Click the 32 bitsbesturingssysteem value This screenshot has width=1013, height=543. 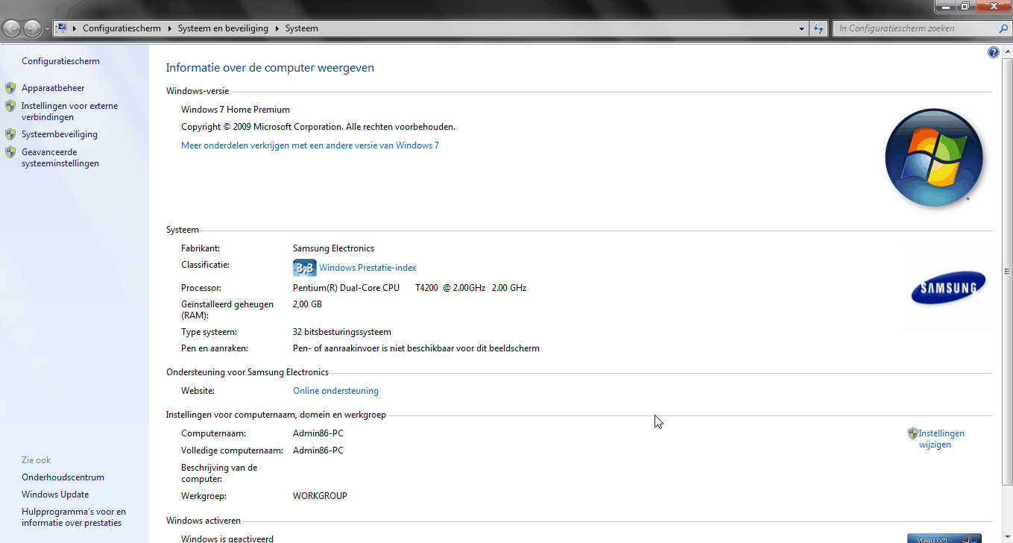342,332
